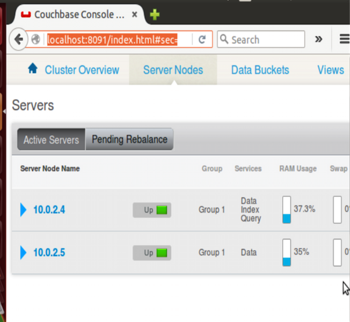This screenshot has width=350, height=322.
Task: Click the Couchbase favicon in the browser tab
Action: [x=26, y=14]
